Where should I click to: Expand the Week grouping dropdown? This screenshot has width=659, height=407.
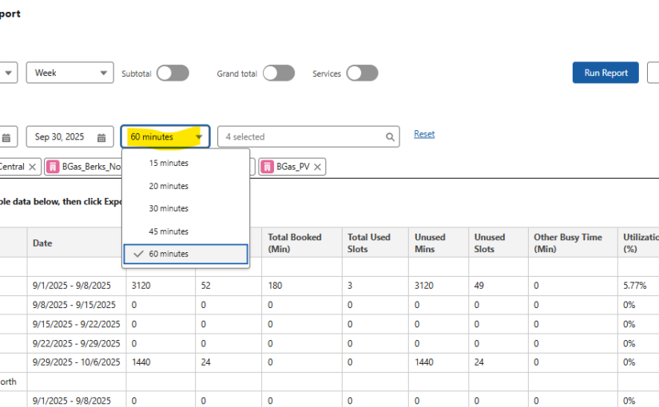[69, 73]
